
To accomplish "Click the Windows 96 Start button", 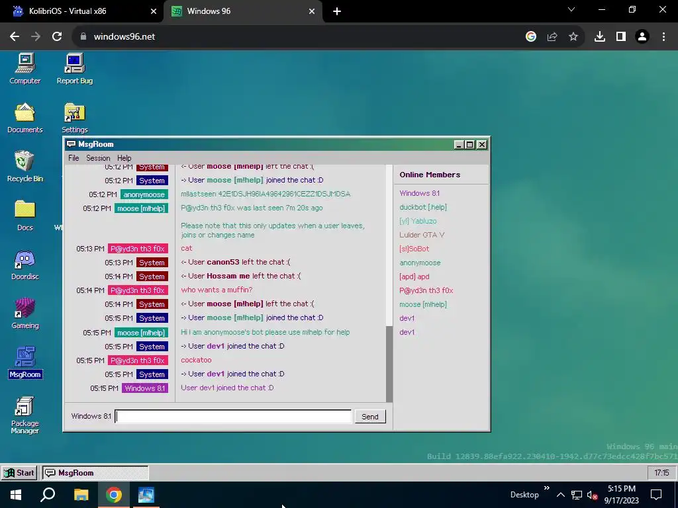I will (x=19, y=472).
